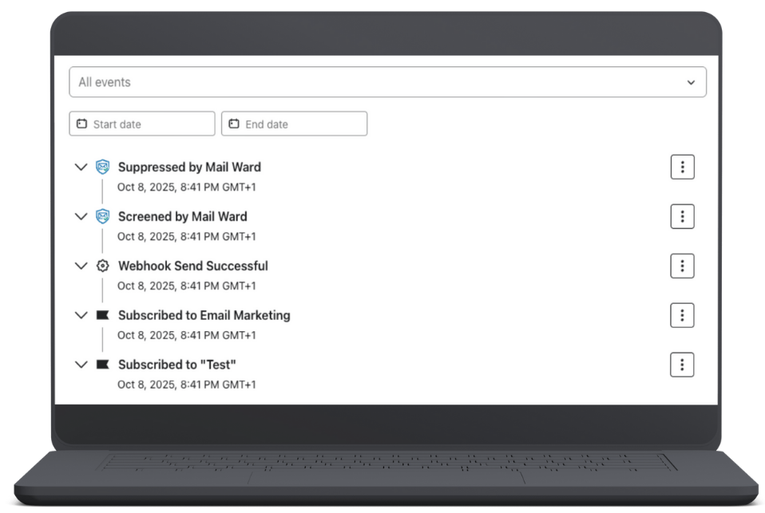Click gear icon for Webhook Send Successful
The width and height of the screenshot is (765, 513).
pos(102,266)
